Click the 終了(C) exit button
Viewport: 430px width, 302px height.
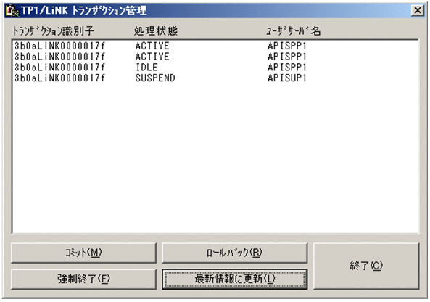point(366,266)
